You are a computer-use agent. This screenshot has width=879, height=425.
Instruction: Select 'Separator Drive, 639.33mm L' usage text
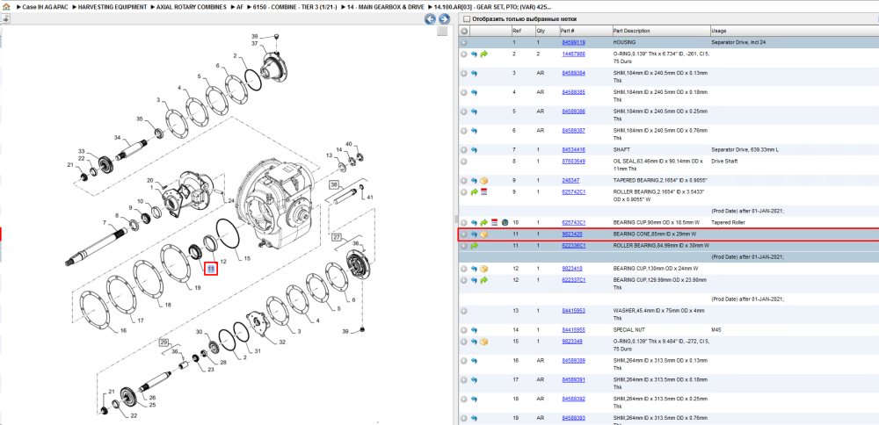point(745,150)
